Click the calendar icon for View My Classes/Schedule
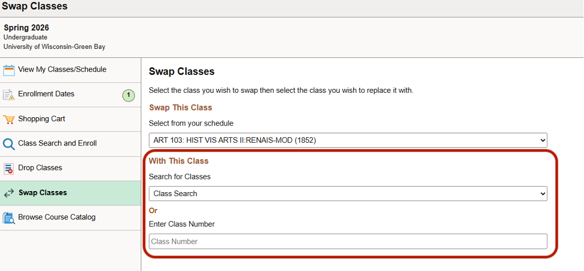584x271 pixels. click(x=9, y=70)
